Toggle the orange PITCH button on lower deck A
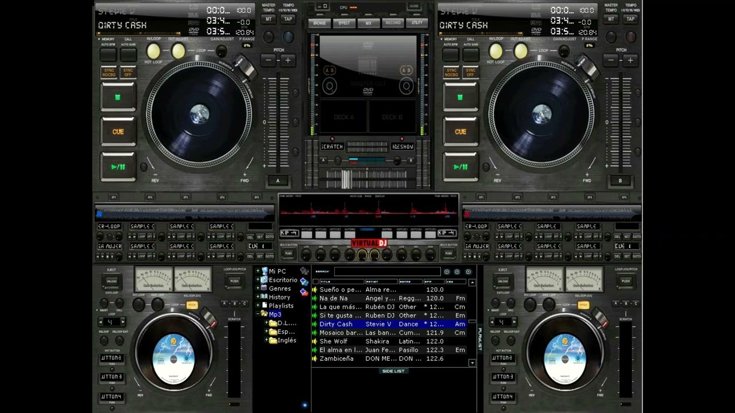Screen dimensions: 735x413 tap(192, 305)
